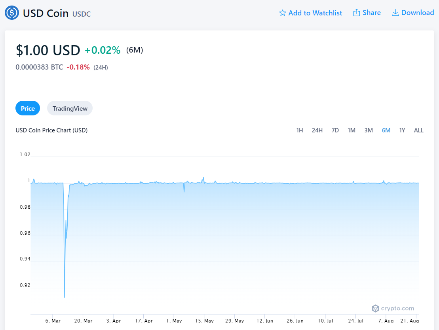The image size is (439, 330).
Task: Set chart range to 24H
Action: pyautogui.click(x=317, y=130)
